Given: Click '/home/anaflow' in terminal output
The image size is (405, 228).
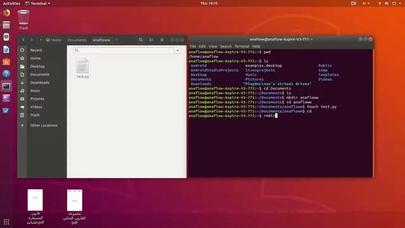Looking at the screenshot, I should [203, 56].
